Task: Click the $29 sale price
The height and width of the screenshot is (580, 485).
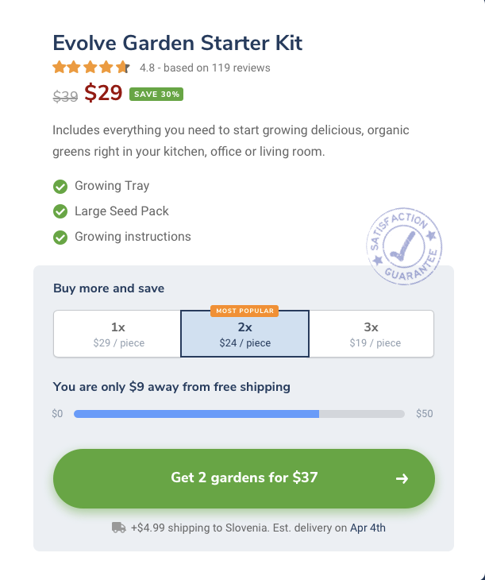Action: click(x=103, y=92)
